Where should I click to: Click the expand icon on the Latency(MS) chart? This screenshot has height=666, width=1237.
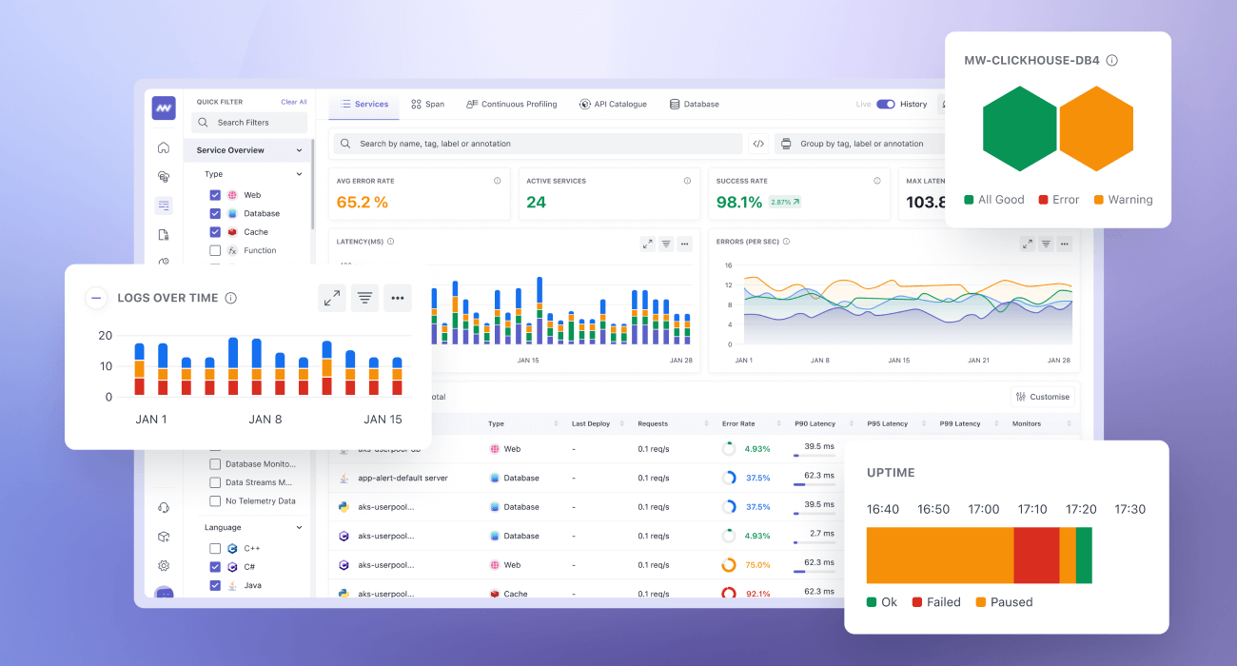point(648,244)
